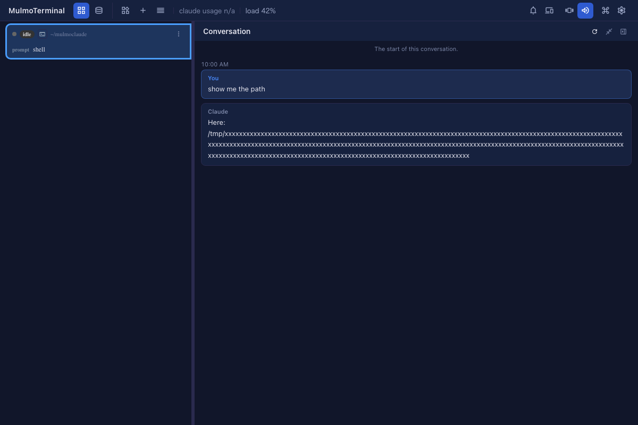Click the list lines view icon
This screenshot has width=638, height=425.
click(161, 11)
